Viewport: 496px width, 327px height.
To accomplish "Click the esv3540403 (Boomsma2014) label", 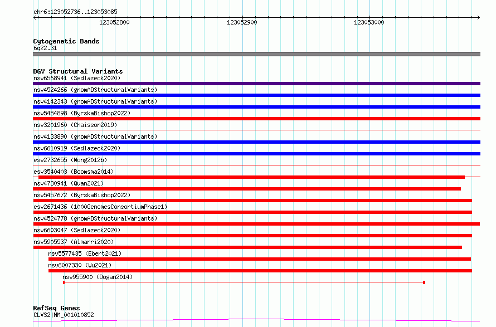I will (74, 172).
